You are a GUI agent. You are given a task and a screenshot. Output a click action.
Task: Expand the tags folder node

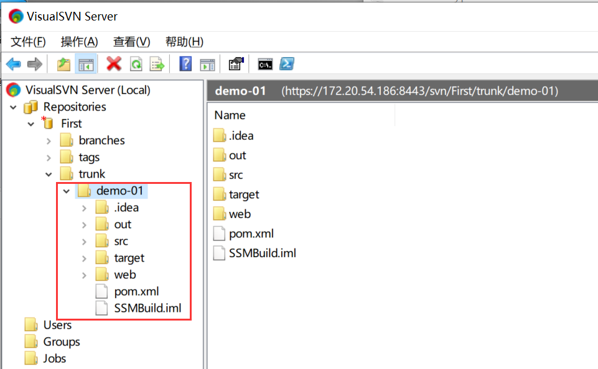49,158
